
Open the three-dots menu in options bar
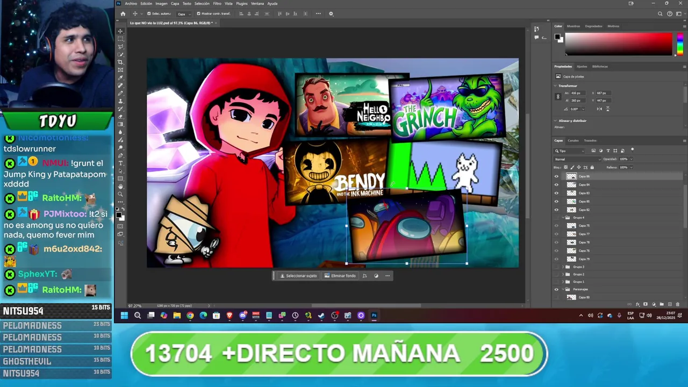click(318, 13)
